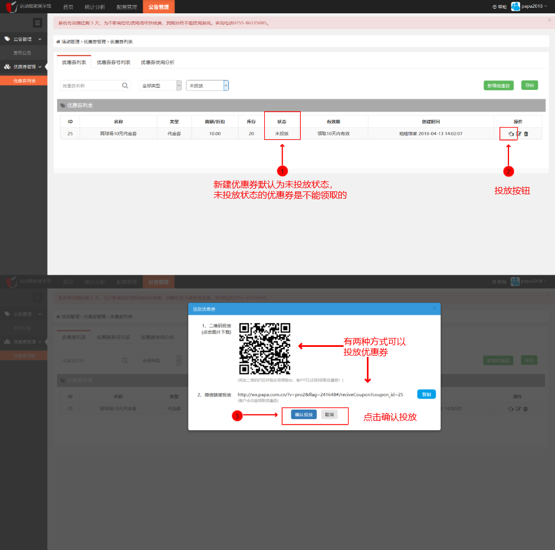Click the 状态 column header in the upper table
The width and height of the screenshot is (555, 550).
[x=282, y=122]
